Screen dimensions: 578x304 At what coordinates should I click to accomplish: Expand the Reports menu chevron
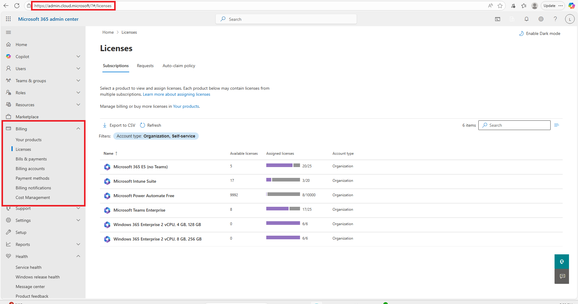[x=78, y=244]
